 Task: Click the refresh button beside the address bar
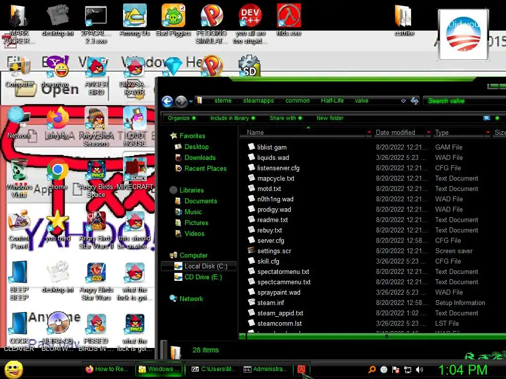click(415, 101)
